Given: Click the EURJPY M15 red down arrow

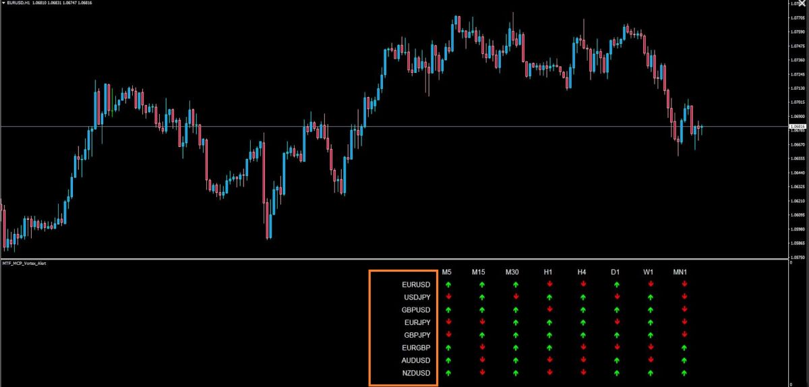Looking at the screenshot, I should pos(482,322).
